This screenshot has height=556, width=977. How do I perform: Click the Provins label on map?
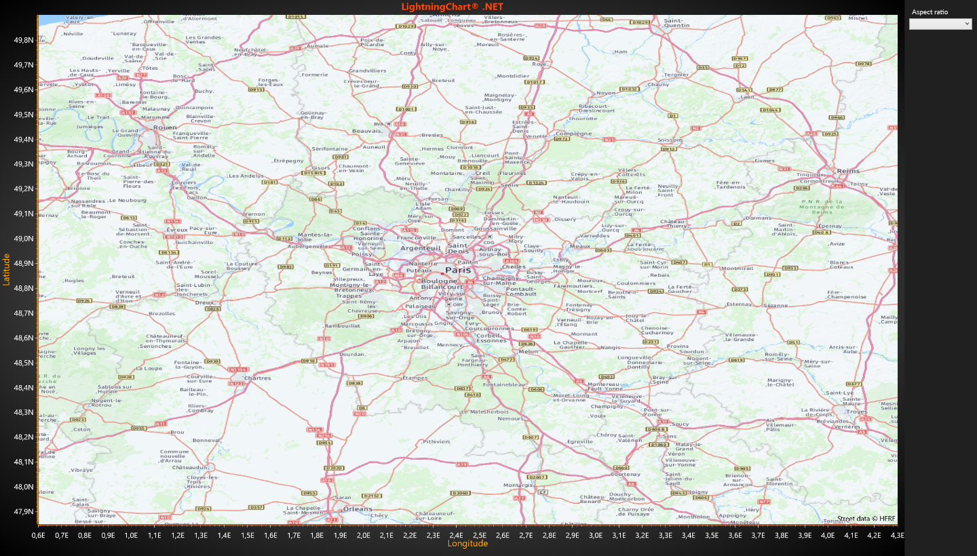(x=678, y=346)
